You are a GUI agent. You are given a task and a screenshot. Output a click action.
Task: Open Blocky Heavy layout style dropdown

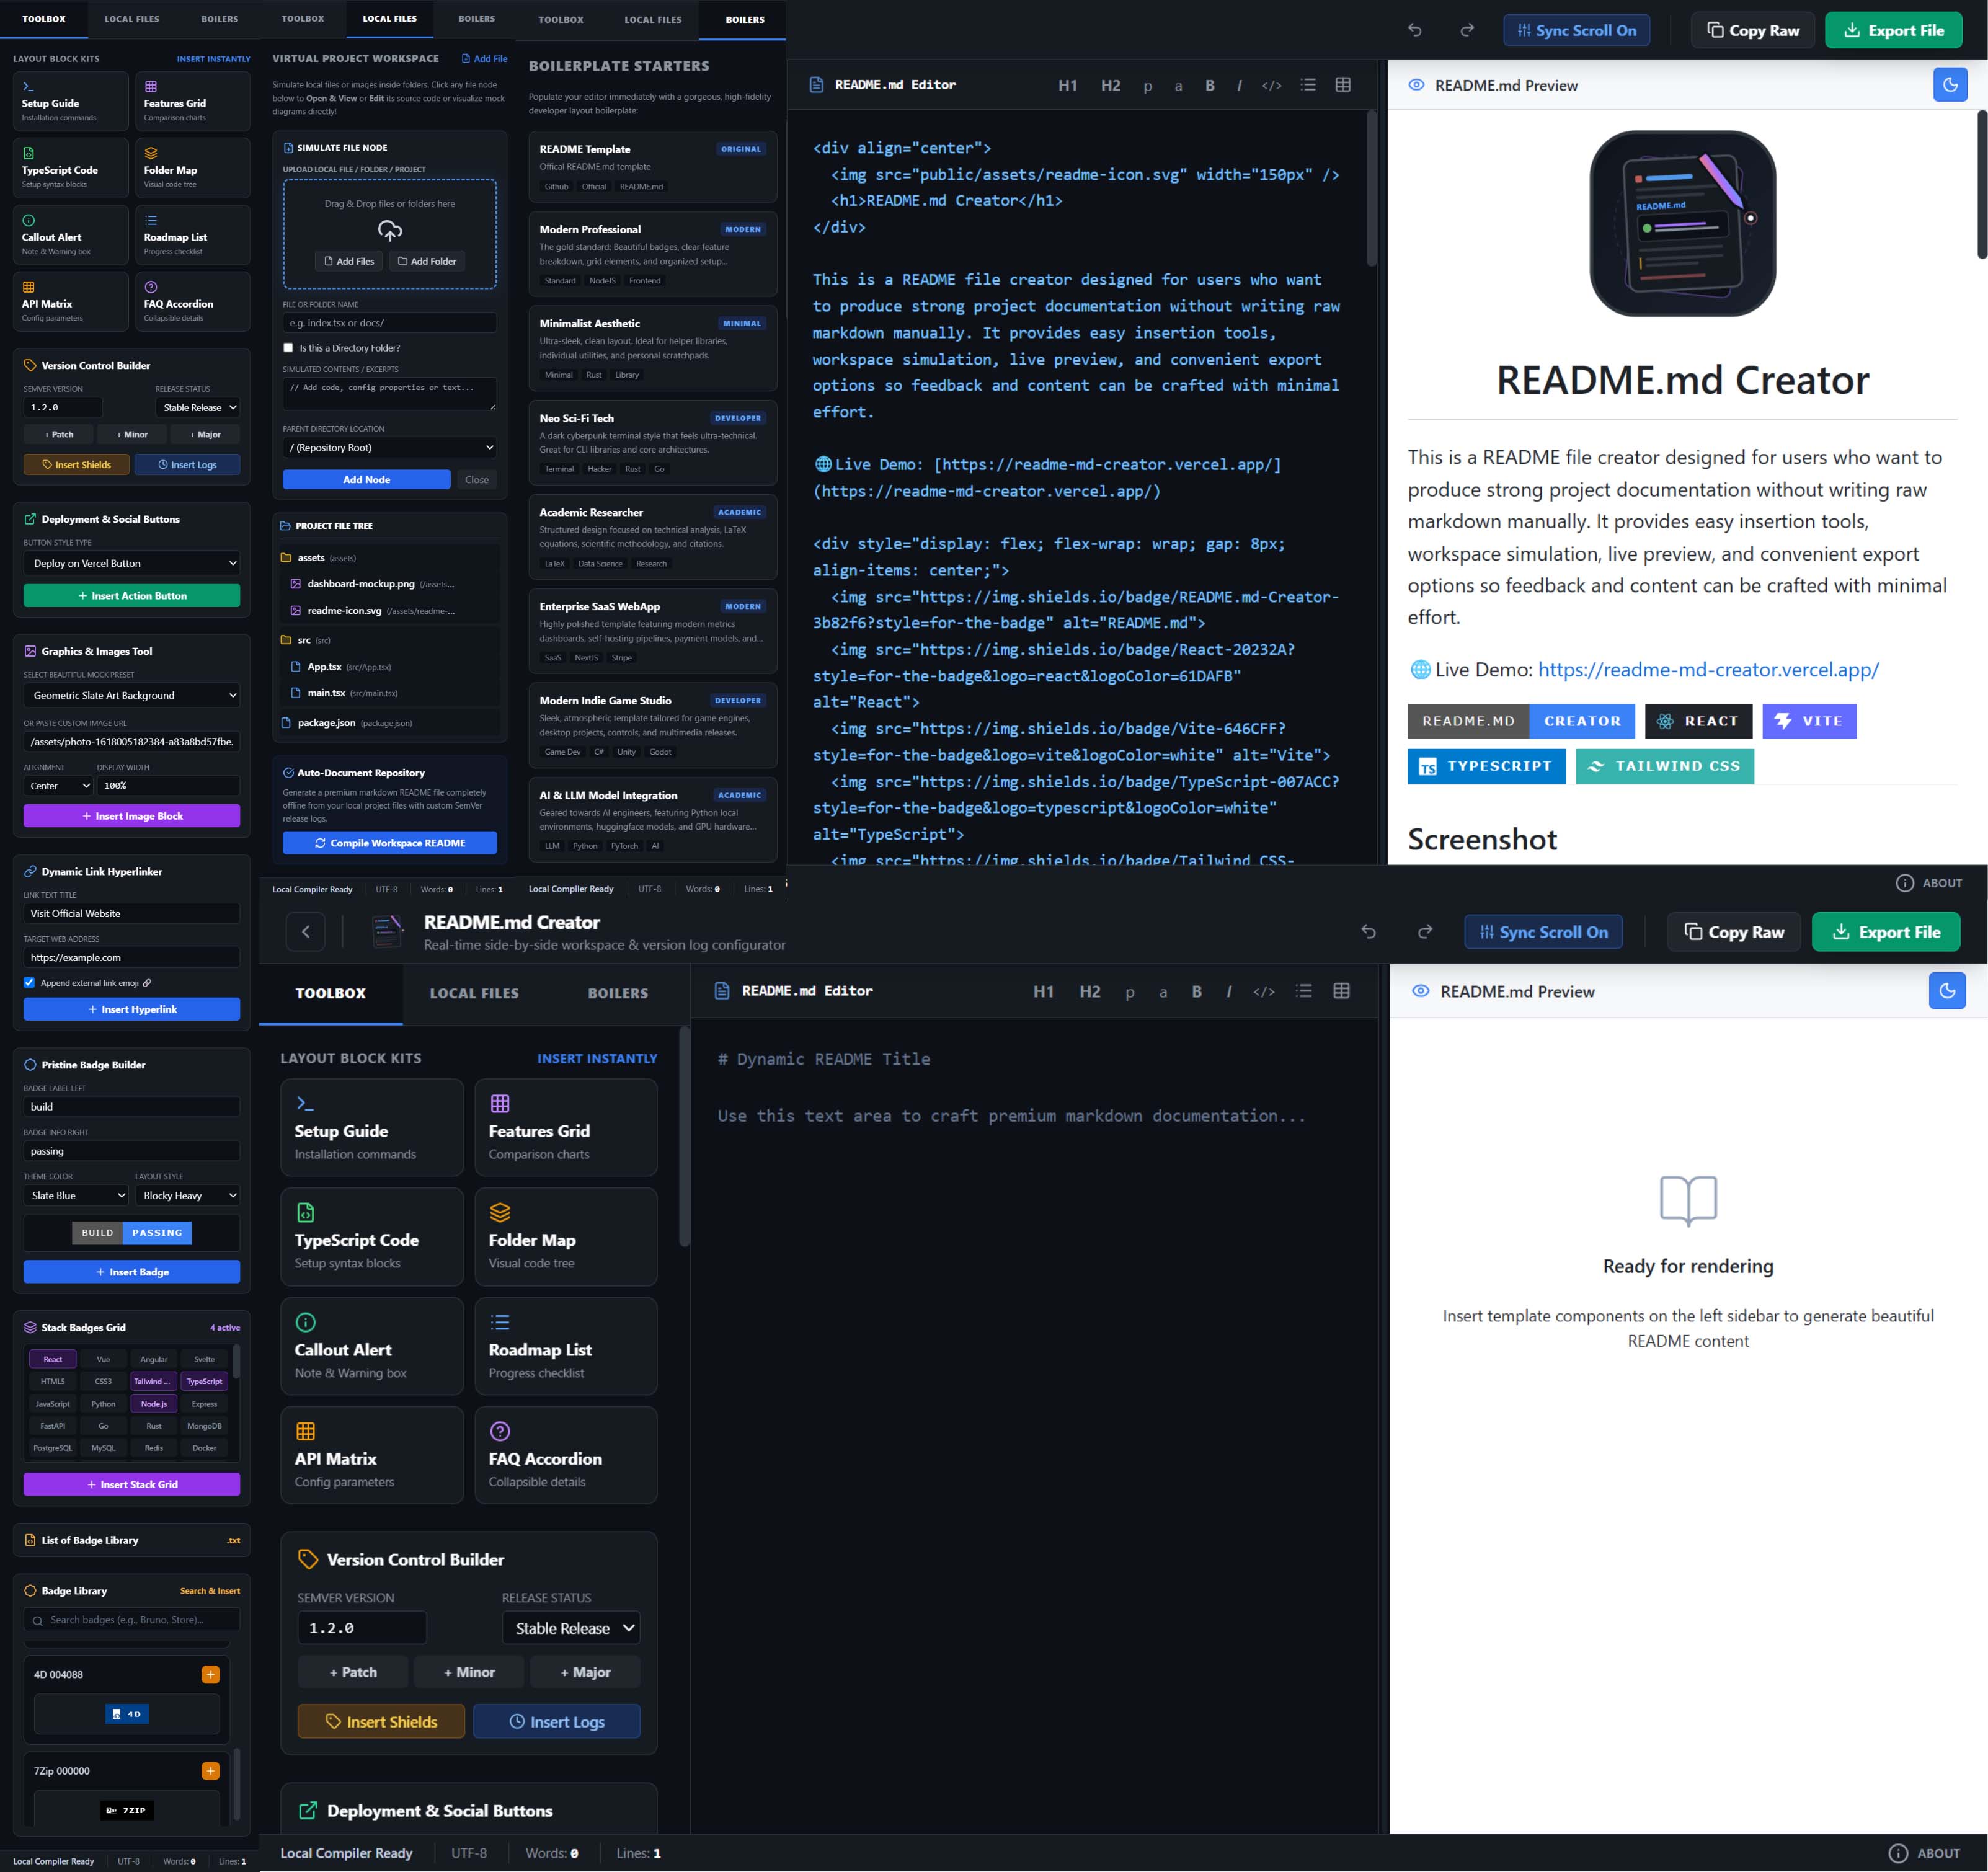188,1195
